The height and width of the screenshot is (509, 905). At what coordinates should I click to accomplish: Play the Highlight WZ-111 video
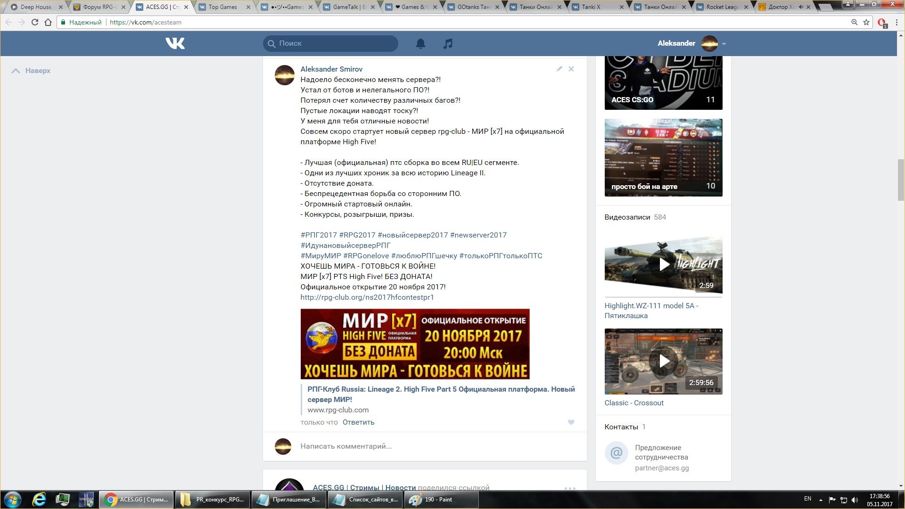click(663, 264)
